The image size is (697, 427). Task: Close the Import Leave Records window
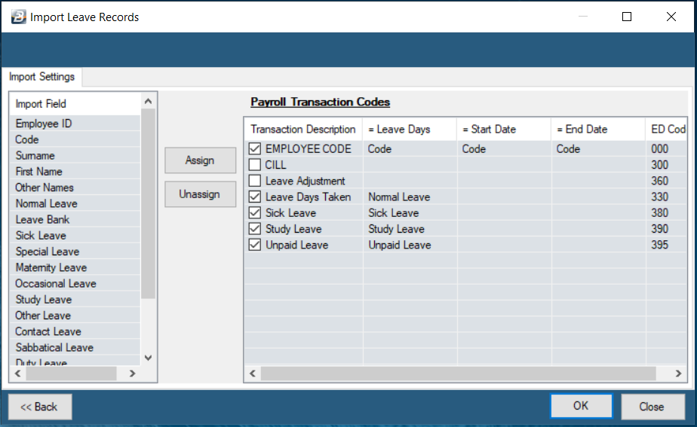[x=671, y=17]
